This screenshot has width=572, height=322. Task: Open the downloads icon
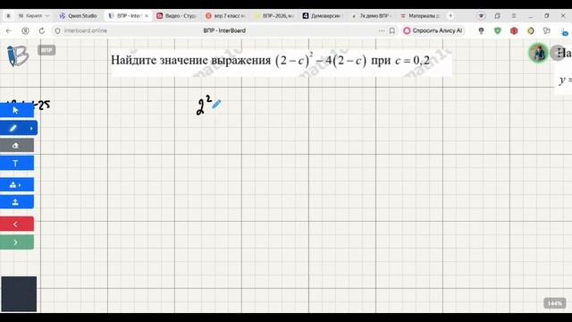pyautogui.click(x=564, y=31)
